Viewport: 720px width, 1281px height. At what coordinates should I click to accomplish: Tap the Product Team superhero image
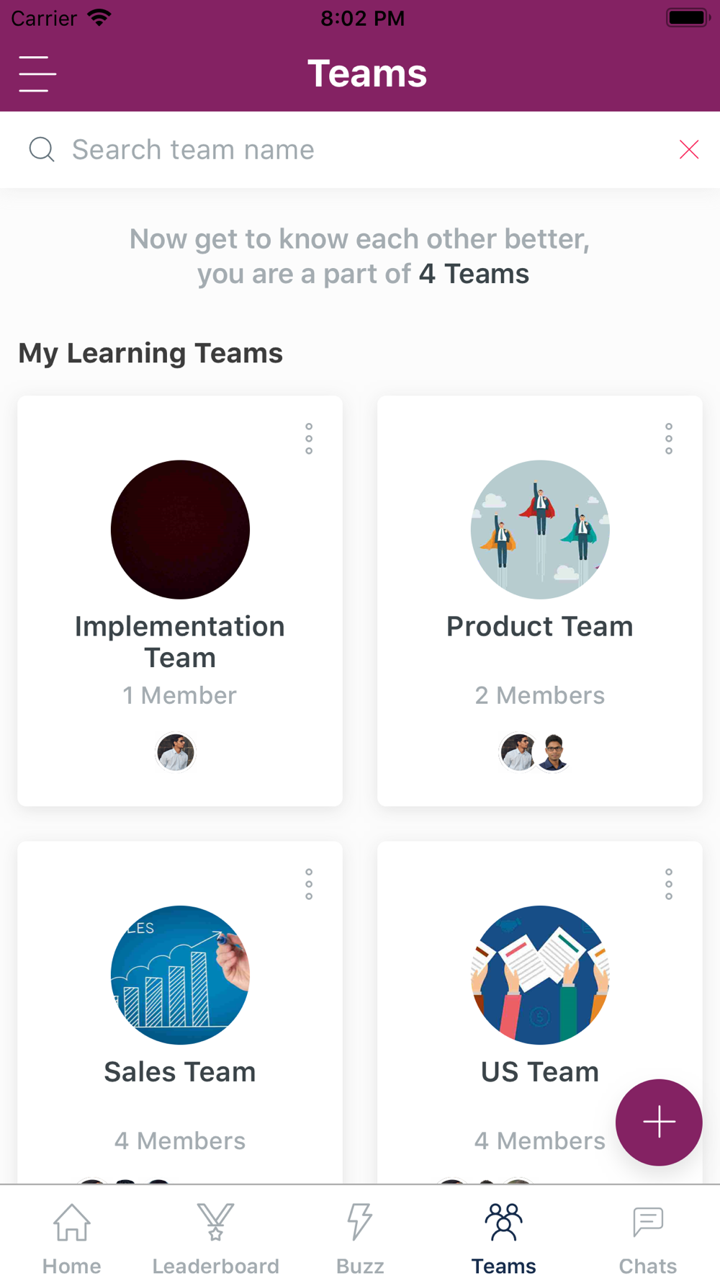540,530
